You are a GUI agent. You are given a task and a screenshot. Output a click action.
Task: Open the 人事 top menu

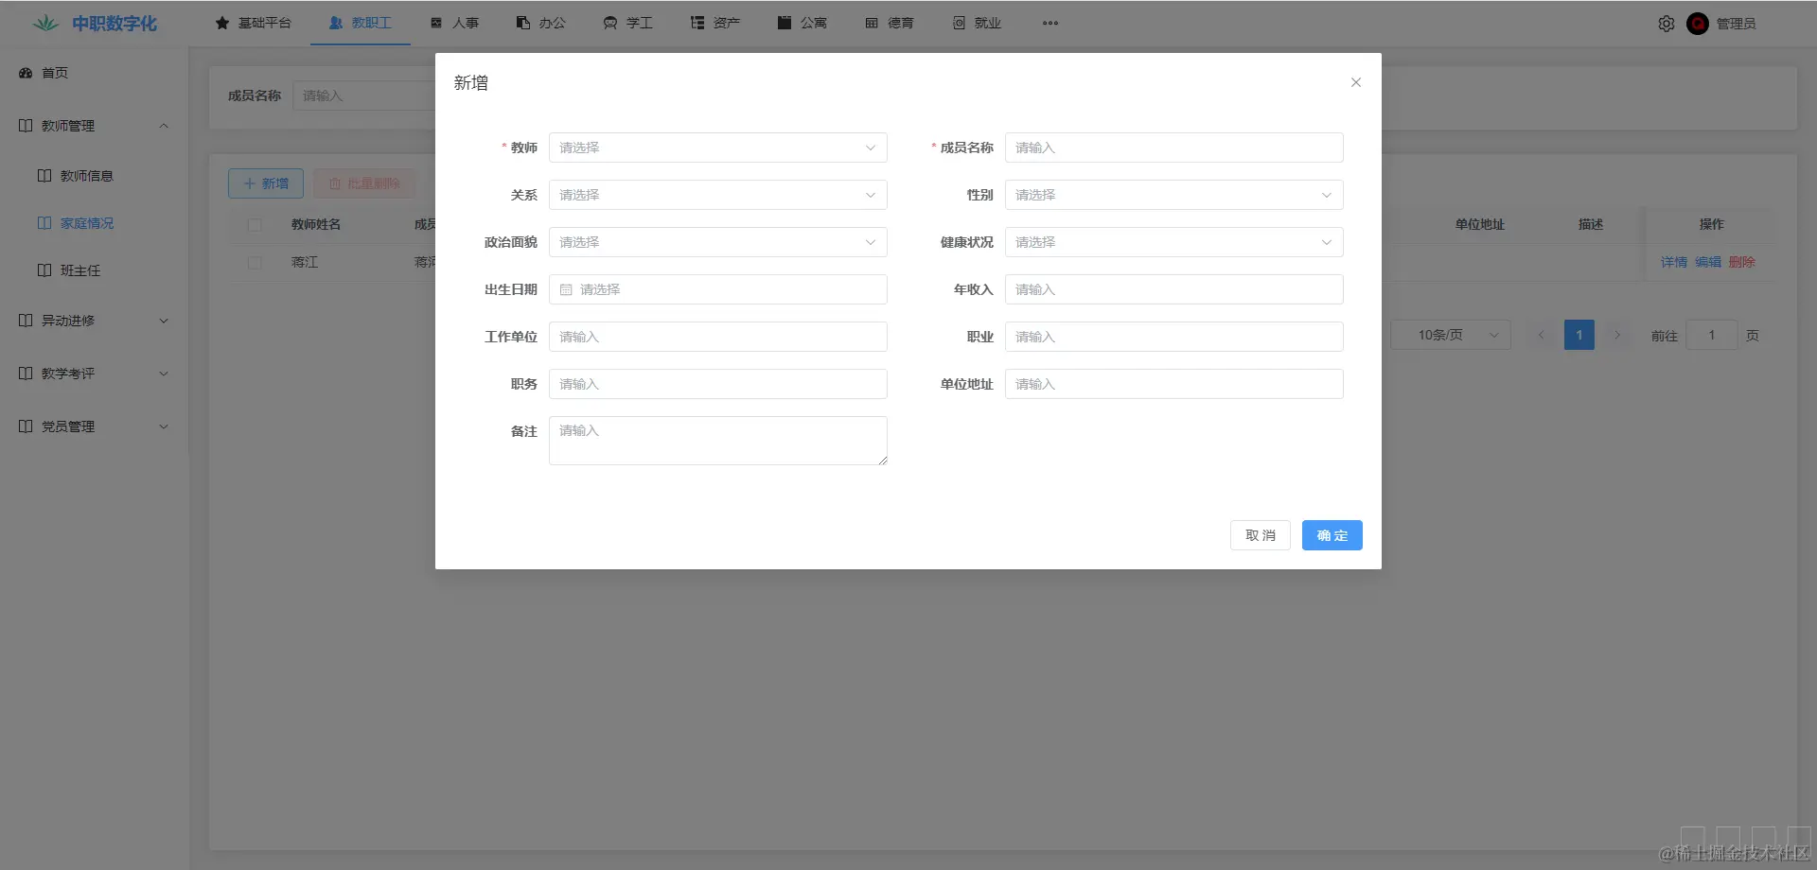tap(454, 23)
